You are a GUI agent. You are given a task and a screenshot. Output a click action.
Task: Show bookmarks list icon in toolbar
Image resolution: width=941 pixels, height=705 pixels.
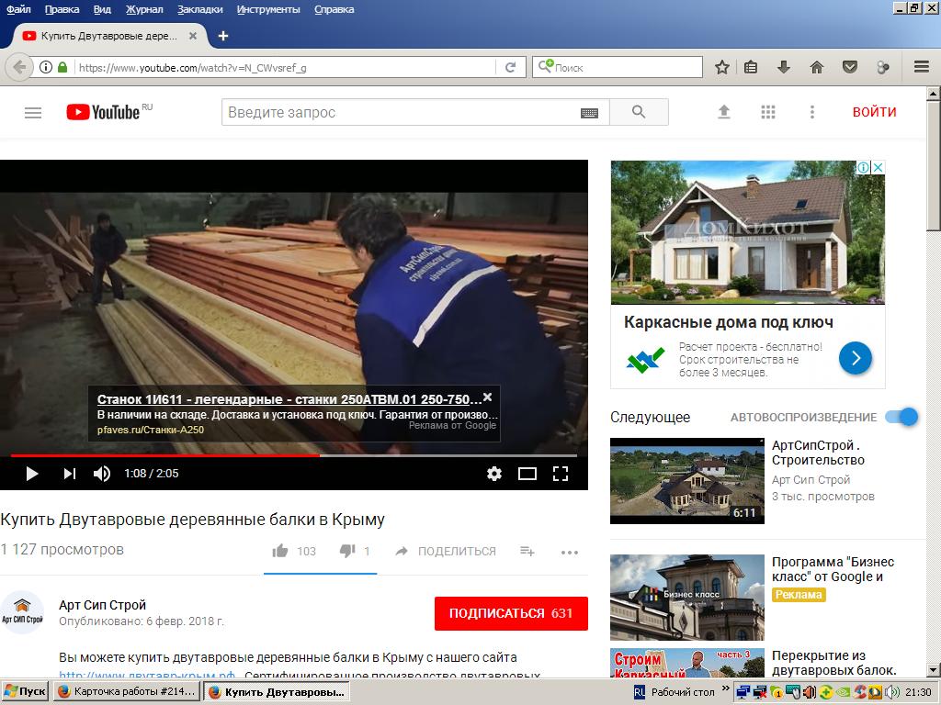click(x=751, y=67)
